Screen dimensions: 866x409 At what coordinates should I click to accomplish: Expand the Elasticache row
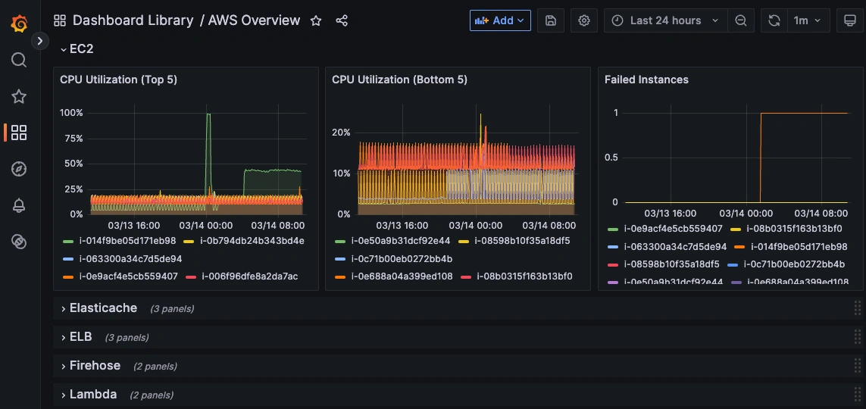[98, 308]
